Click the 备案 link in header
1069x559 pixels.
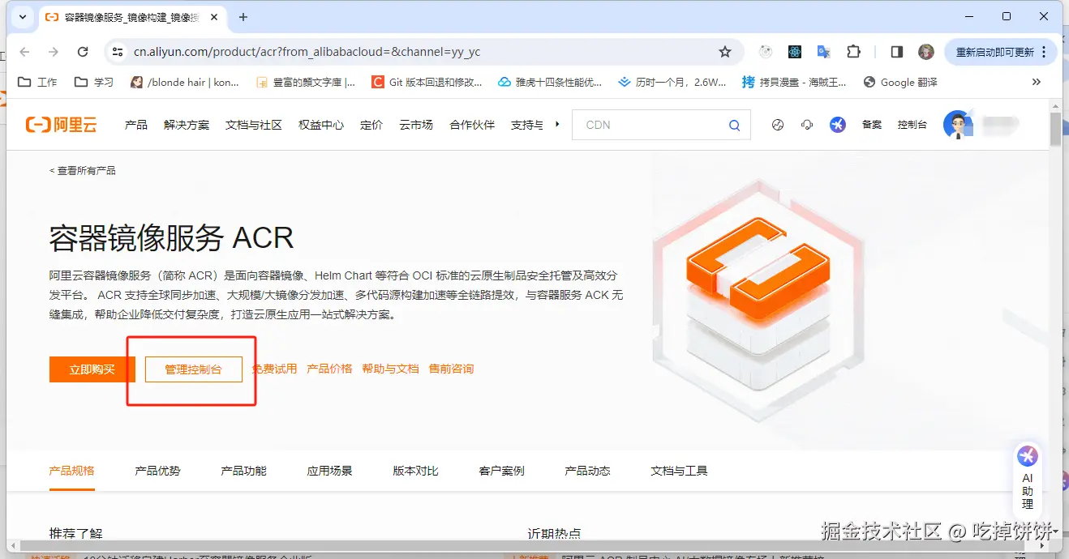tap(872, 125)
